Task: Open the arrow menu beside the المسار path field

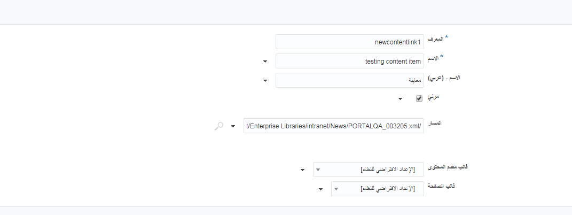Action: tap(233, 126)
